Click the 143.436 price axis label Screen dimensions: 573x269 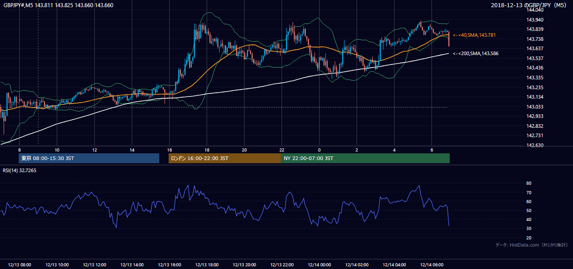[x=535, y=68]
